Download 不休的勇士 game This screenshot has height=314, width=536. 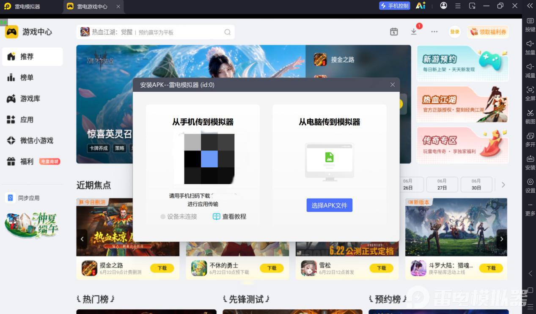pyautogui.click(x=272, y=268)
